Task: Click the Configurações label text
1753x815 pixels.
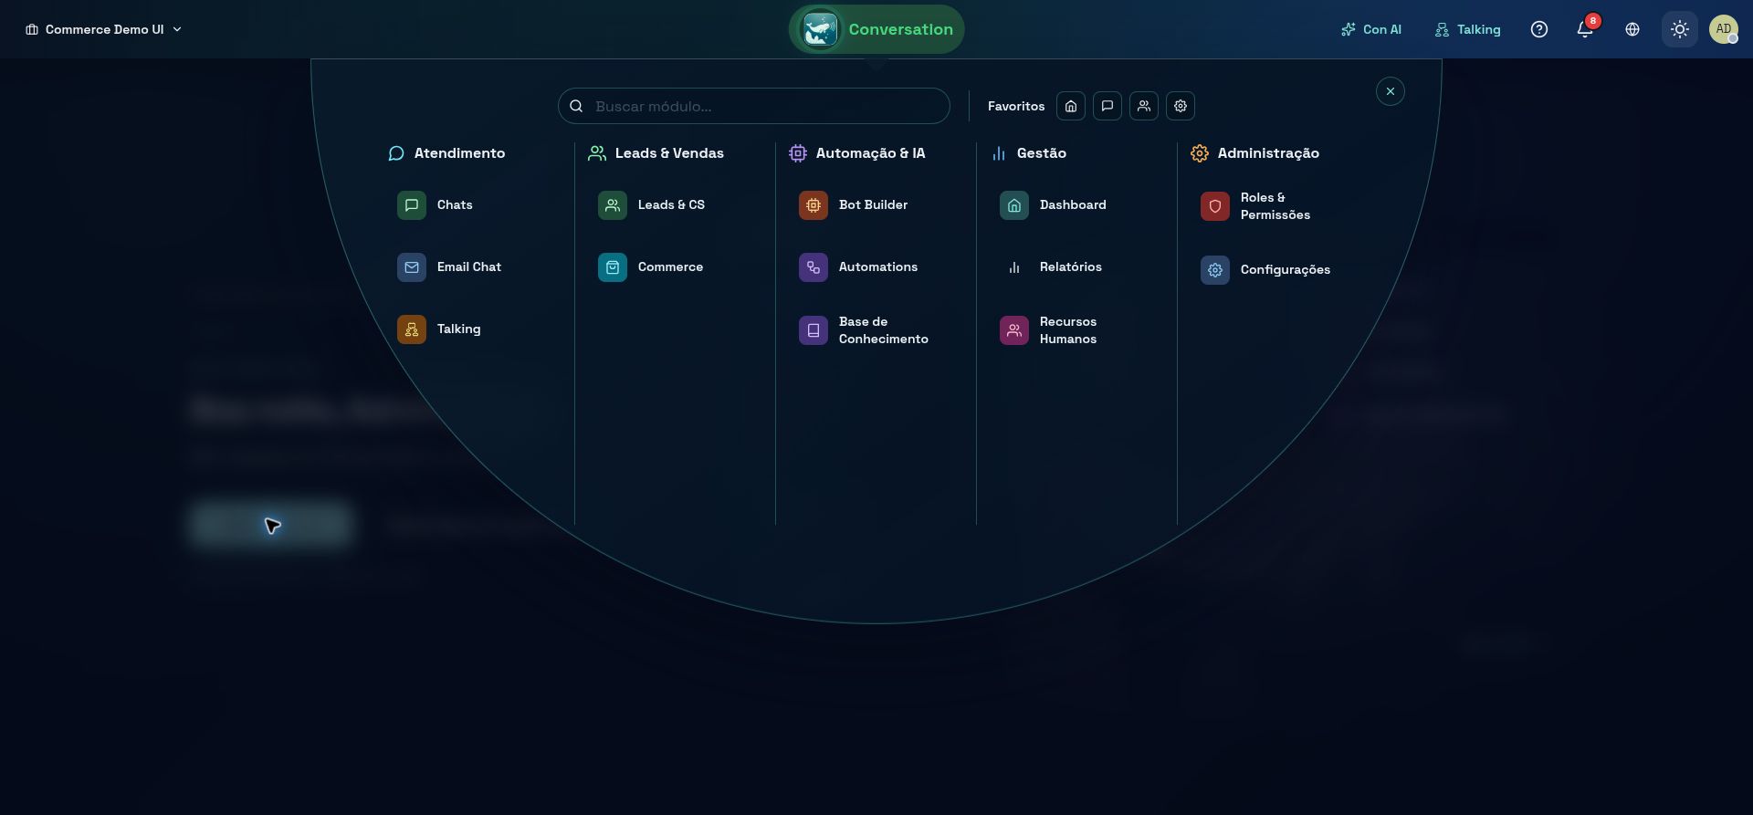Action: [x=1286, y=270]
